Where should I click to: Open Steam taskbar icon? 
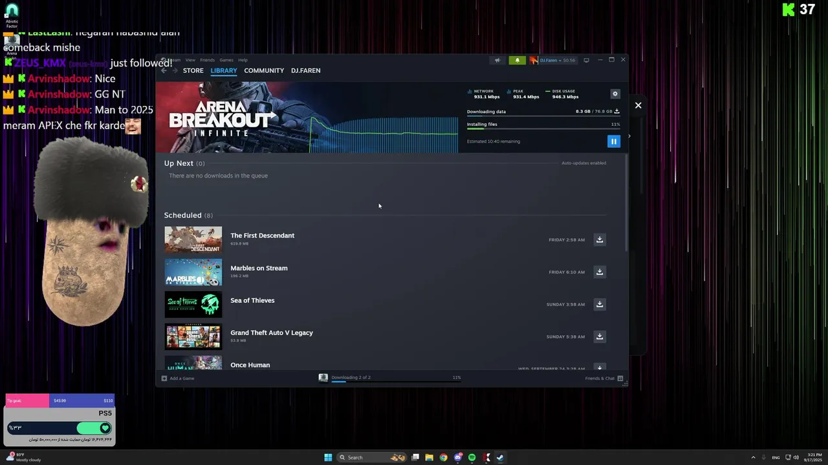click(x=501, y=457)
